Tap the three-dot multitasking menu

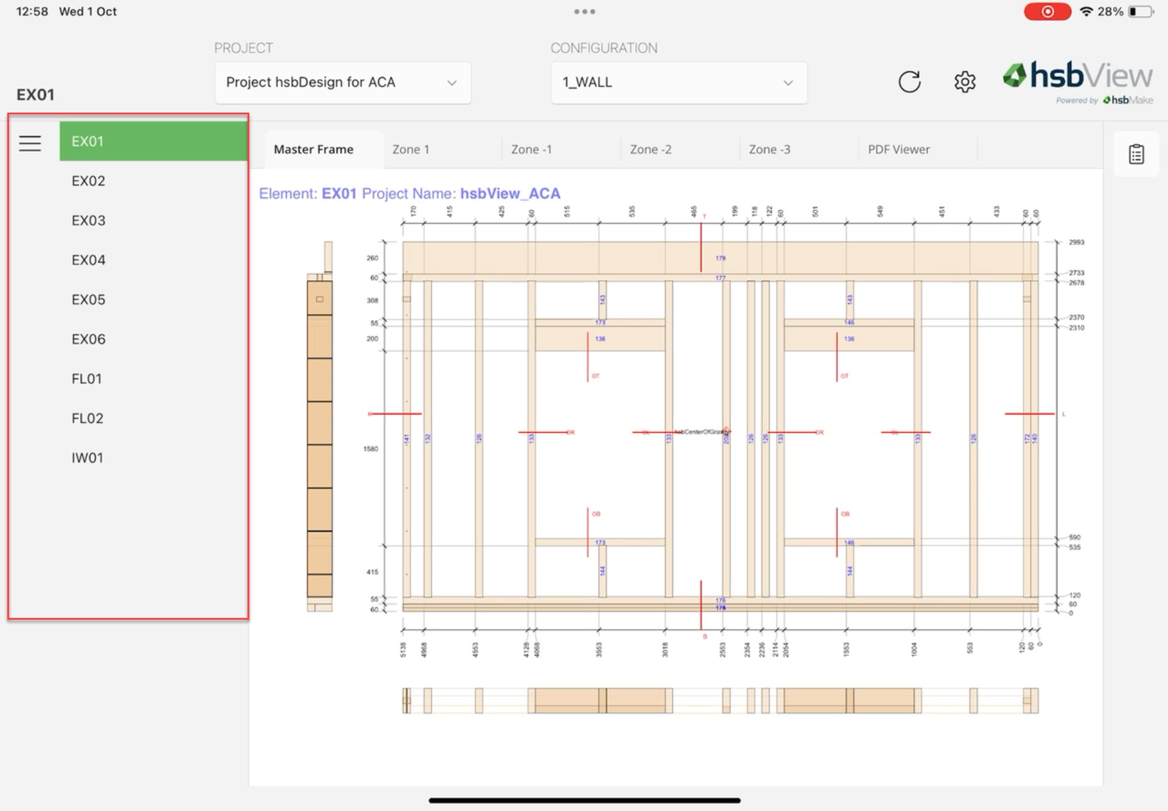[x=584, y=11]
